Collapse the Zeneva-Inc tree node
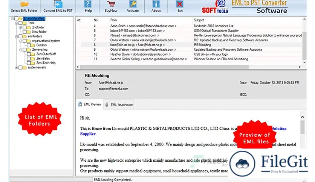Viewport: 315px width, 182px height. [20, 50]
